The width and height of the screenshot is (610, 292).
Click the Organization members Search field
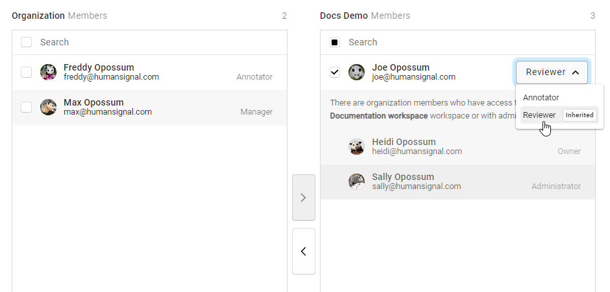coord(156,42)
